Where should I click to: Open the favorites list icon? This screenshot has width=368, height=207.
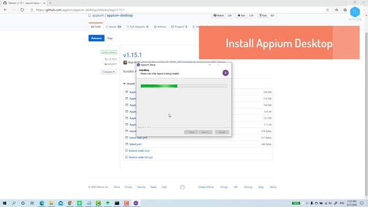[x=336, y=10]
